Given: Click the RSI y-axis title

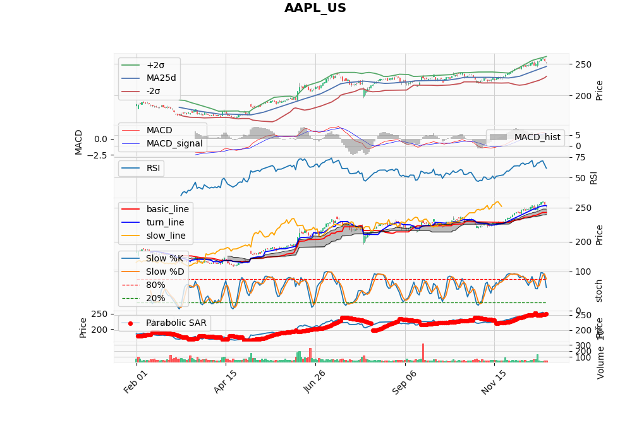Looking at the screenshot, I should coord(593,178).
